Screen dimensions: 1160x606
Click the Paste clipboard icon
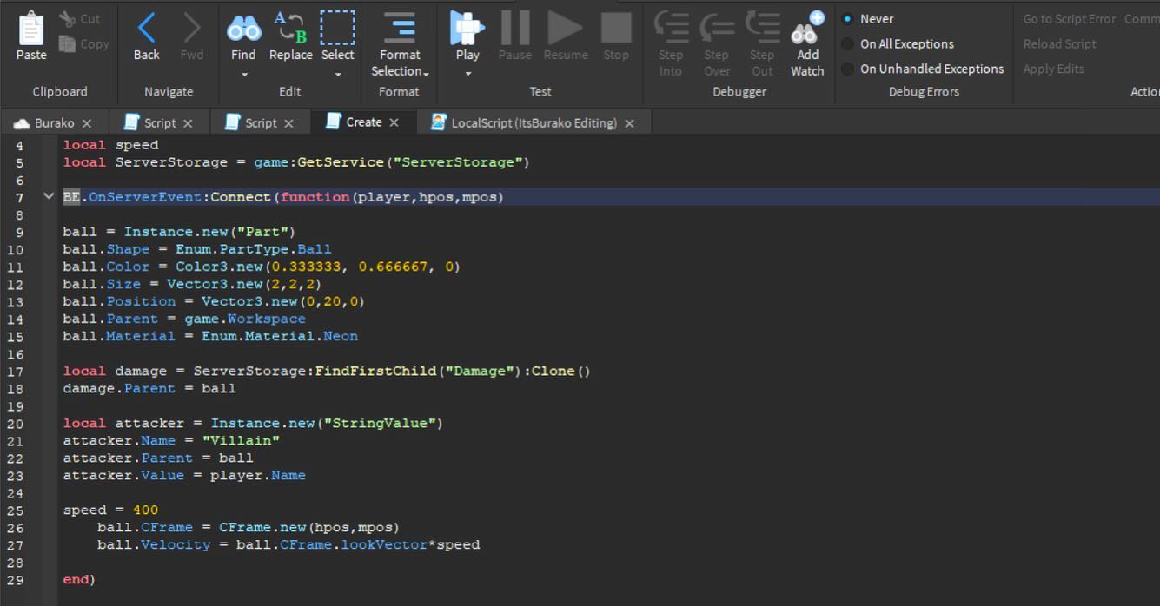pyautogui.click(x=31, y=28)
